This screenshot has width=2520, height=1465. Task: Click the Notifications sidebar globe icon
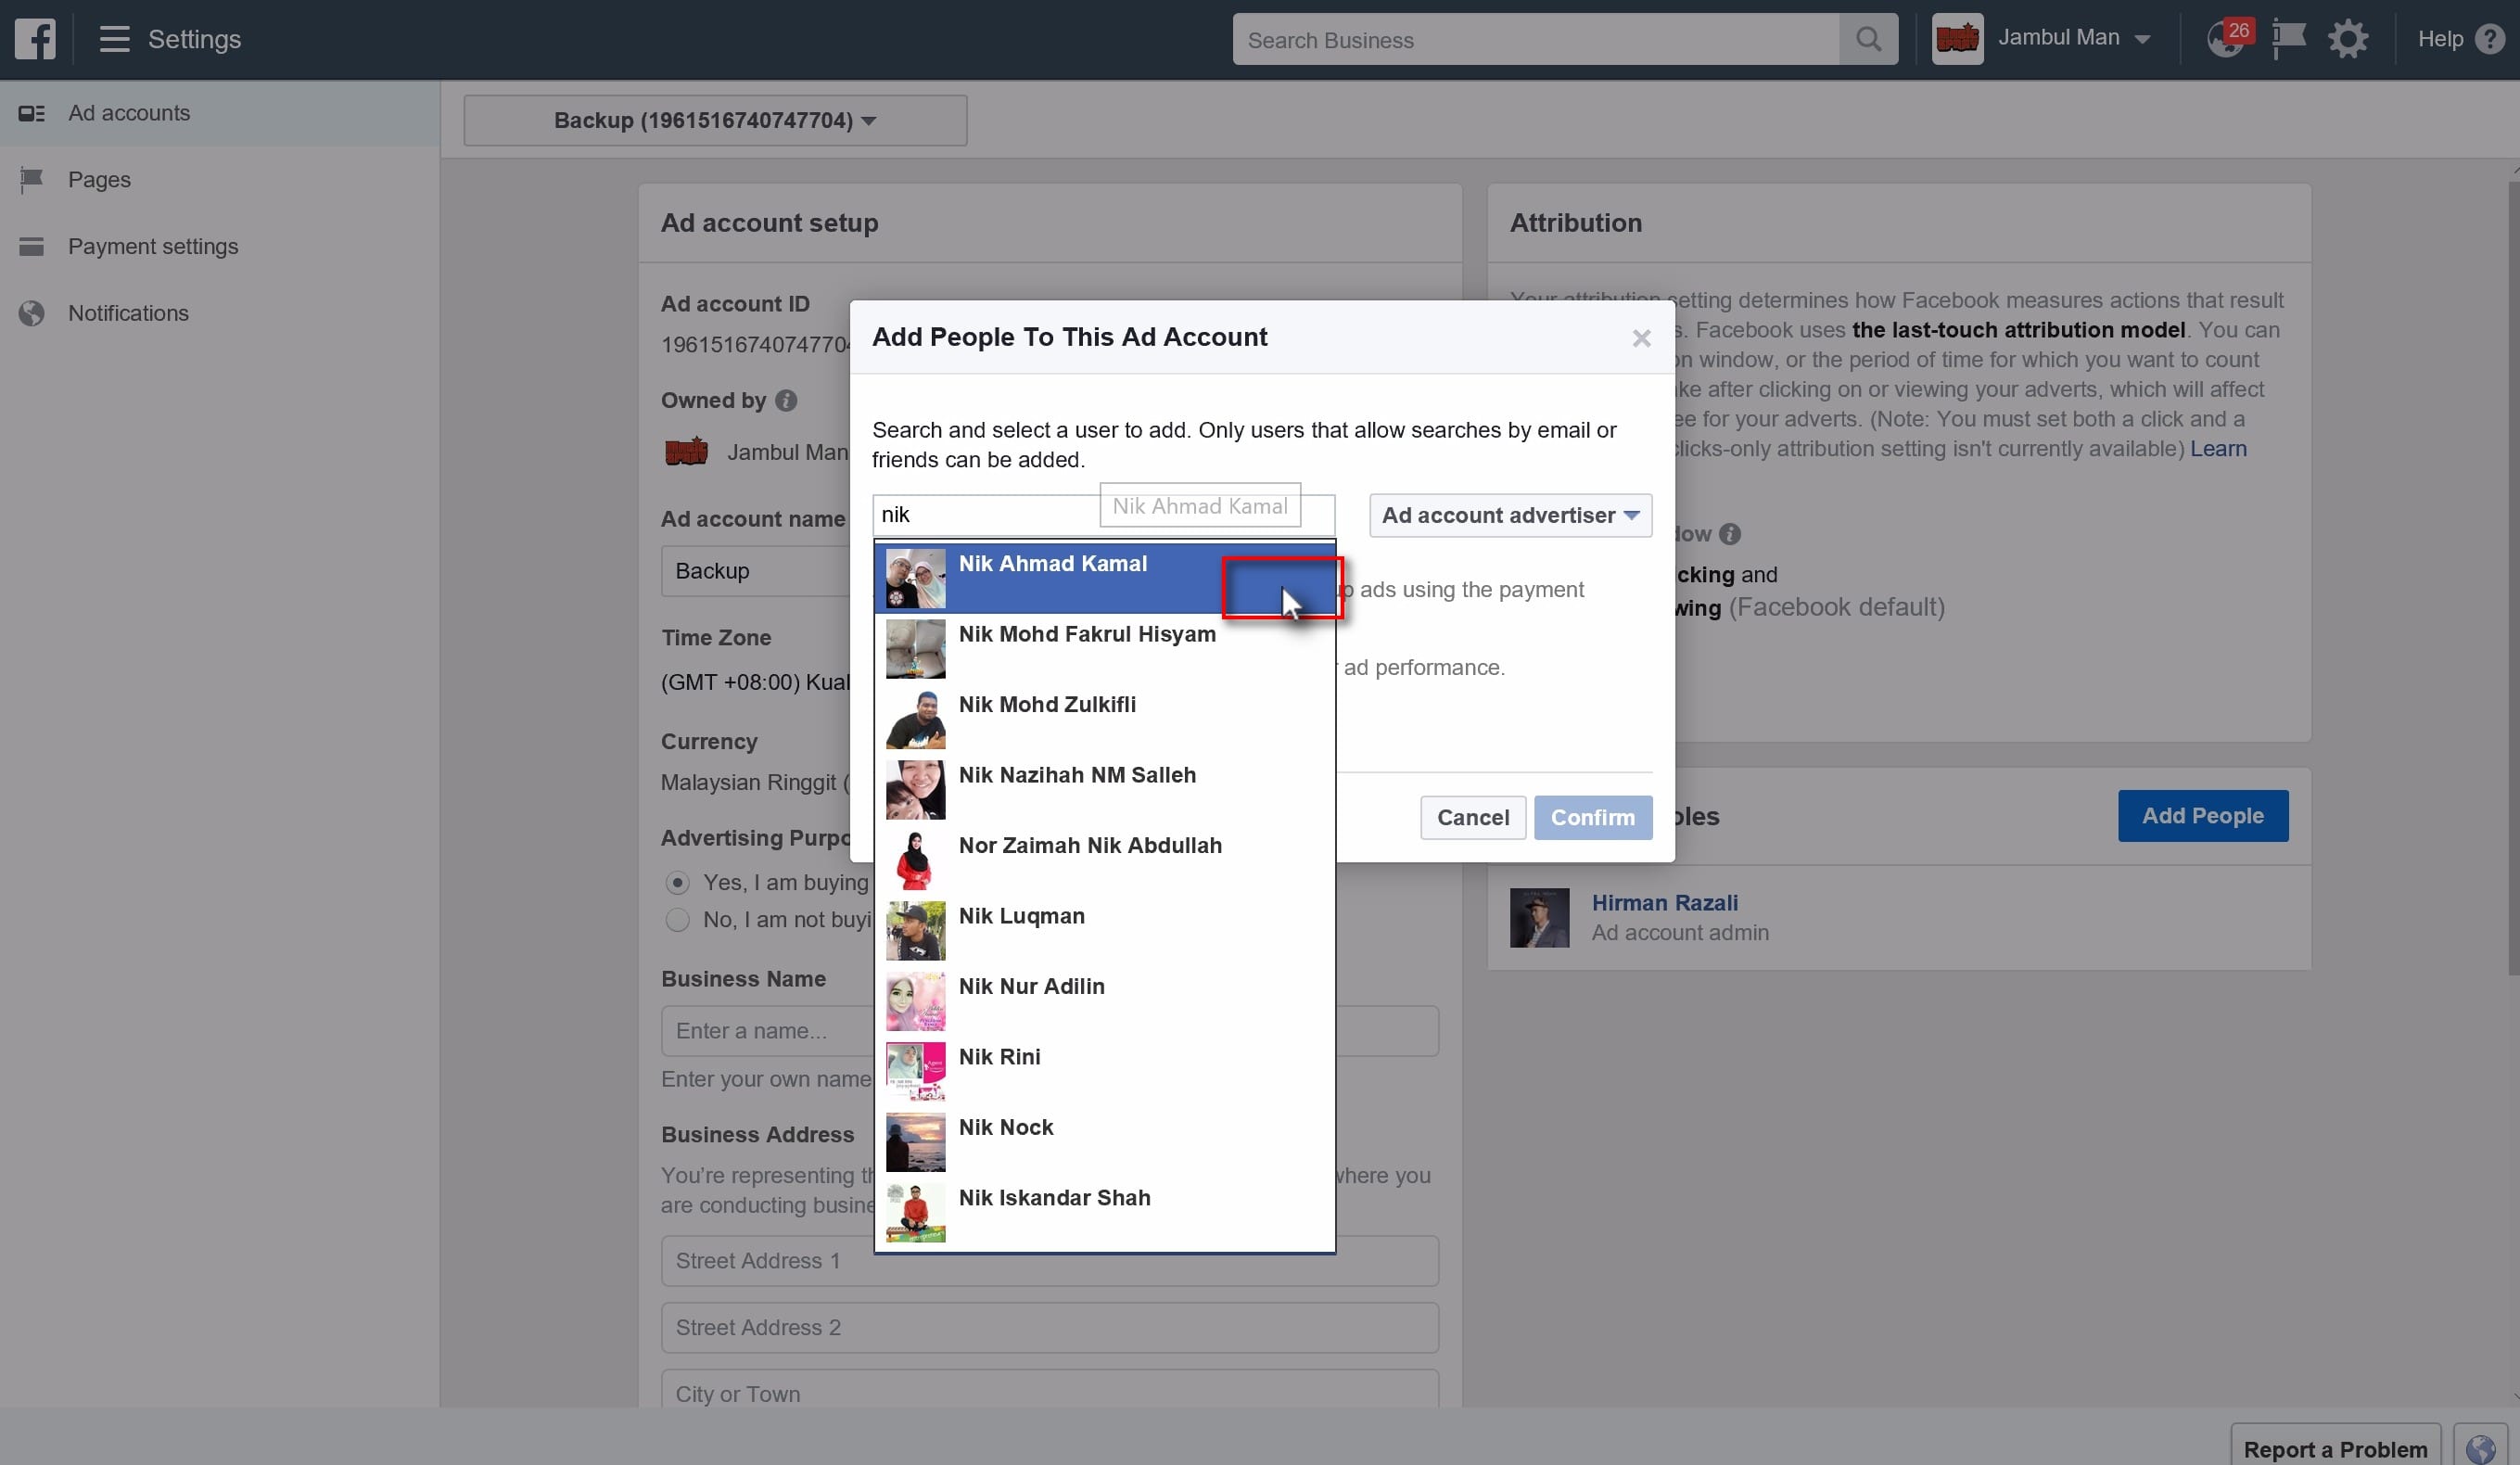pyautogui.click(x=32, y=313)
